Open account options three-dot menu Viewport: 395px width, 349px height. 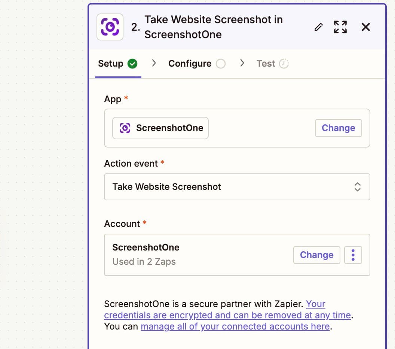(x=353, y=255)
